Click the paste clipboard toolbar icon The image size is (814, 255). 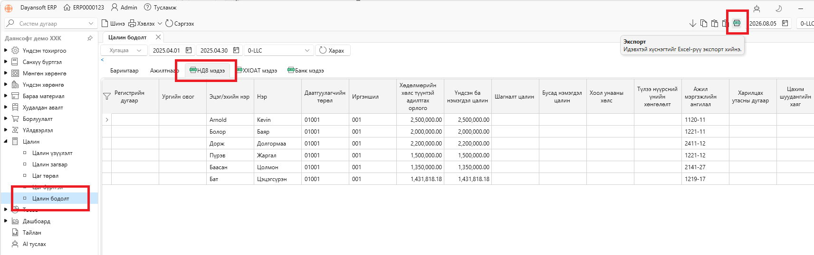click(715, 23)
